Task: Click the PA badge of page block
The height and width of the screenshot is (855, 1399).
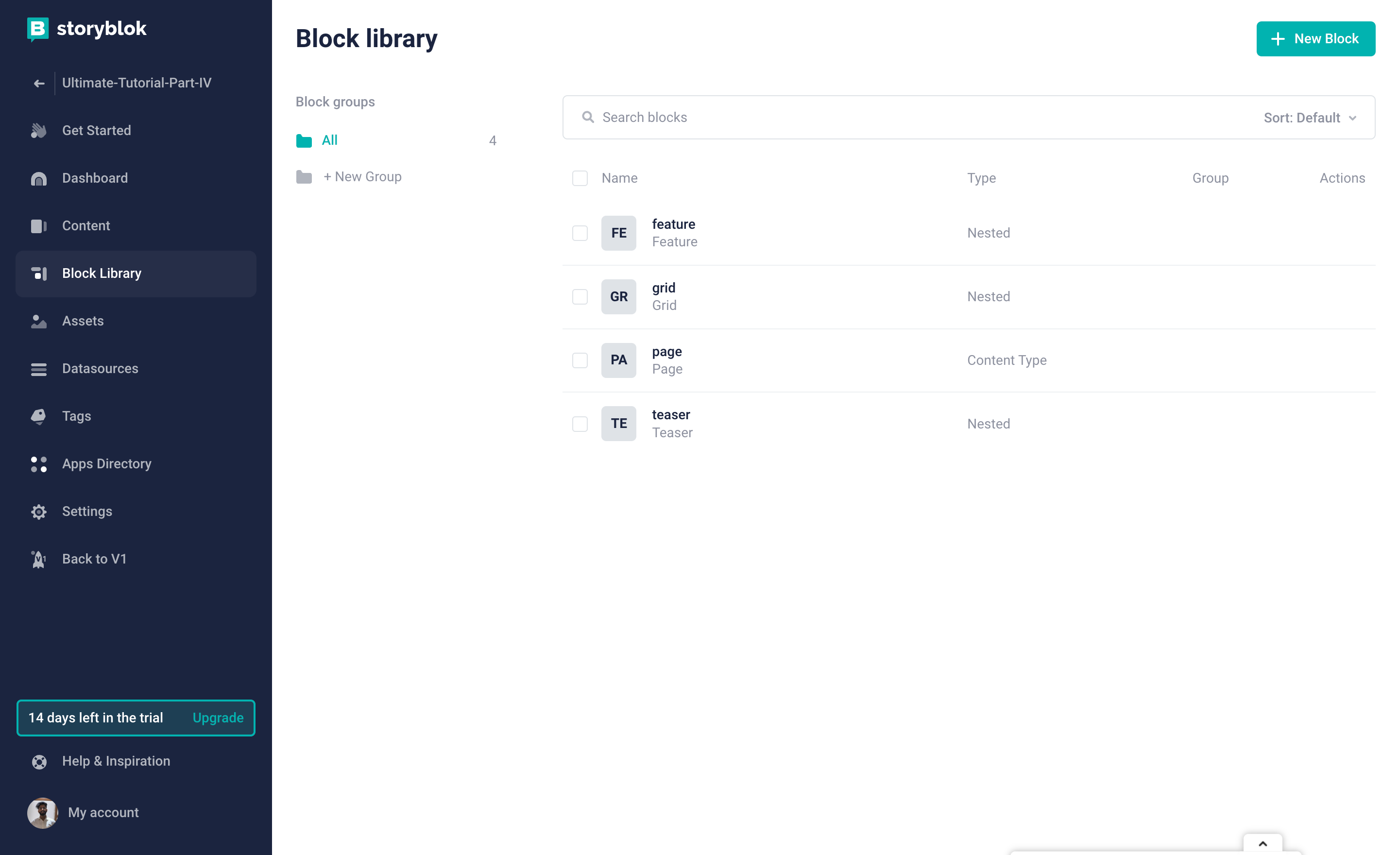Action: point(618,360)
